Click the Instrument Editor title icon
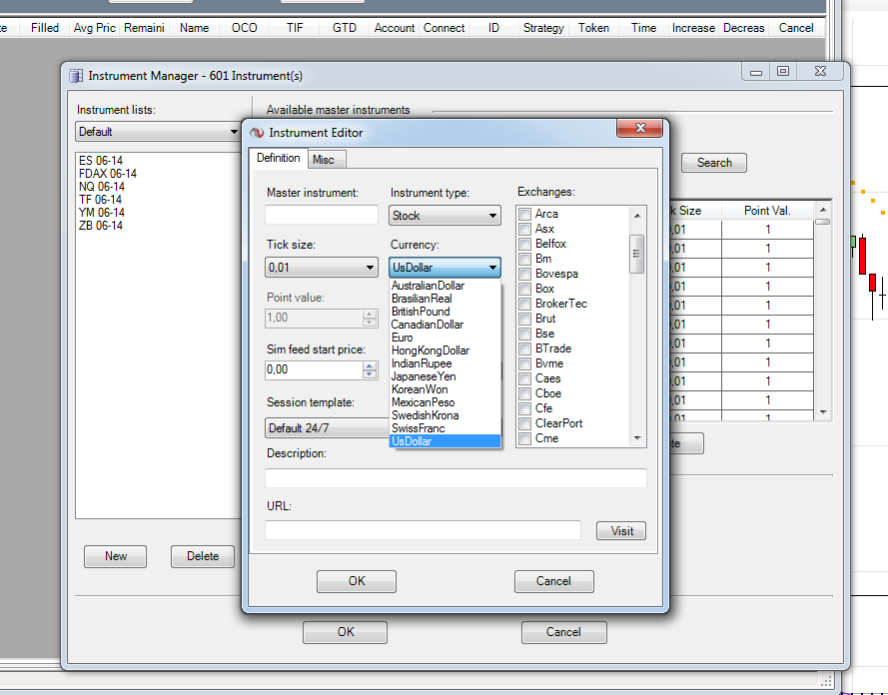888x695 pixels. coord(257,133)
